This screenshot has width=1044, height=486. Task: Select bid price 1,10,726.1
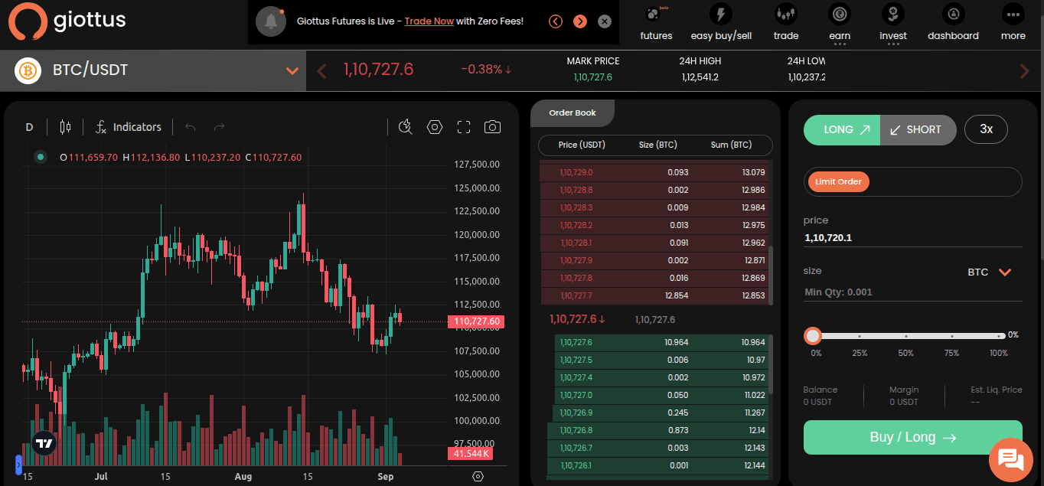pos(576,465)
